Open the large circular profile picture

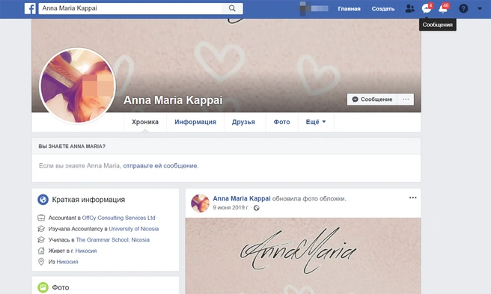77,85
